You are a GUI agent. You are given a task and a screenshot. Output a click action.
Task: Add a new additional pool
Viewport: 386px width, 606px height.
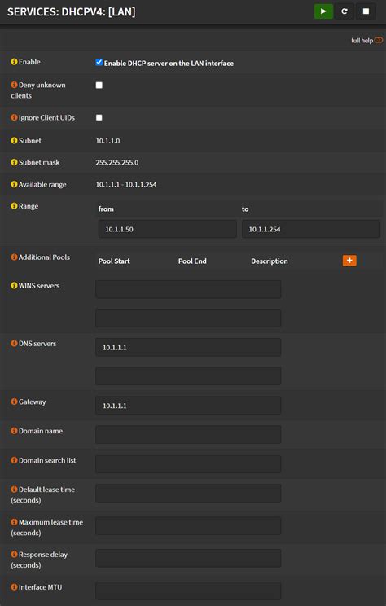click(349, 261)
